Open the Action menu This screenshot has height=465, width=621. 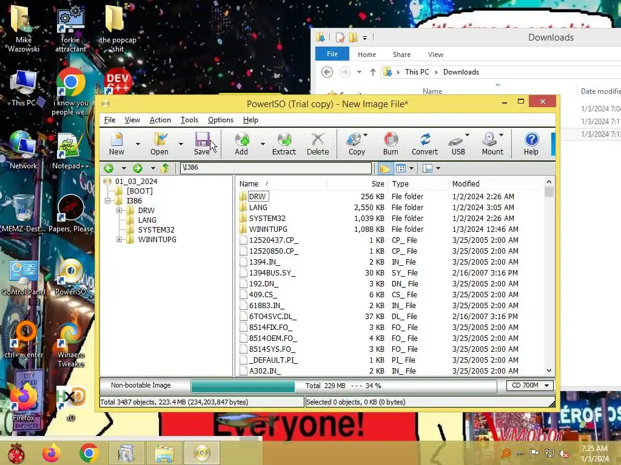(160, 120)
